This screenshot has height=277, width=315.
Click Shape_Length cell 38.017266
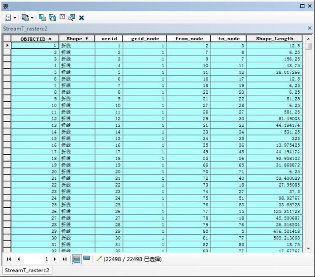click(275, 72)
